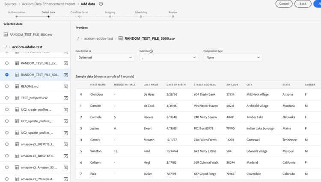Open acxiom-adobe-test folder in sidebar breadcrumb

(27, 47)
